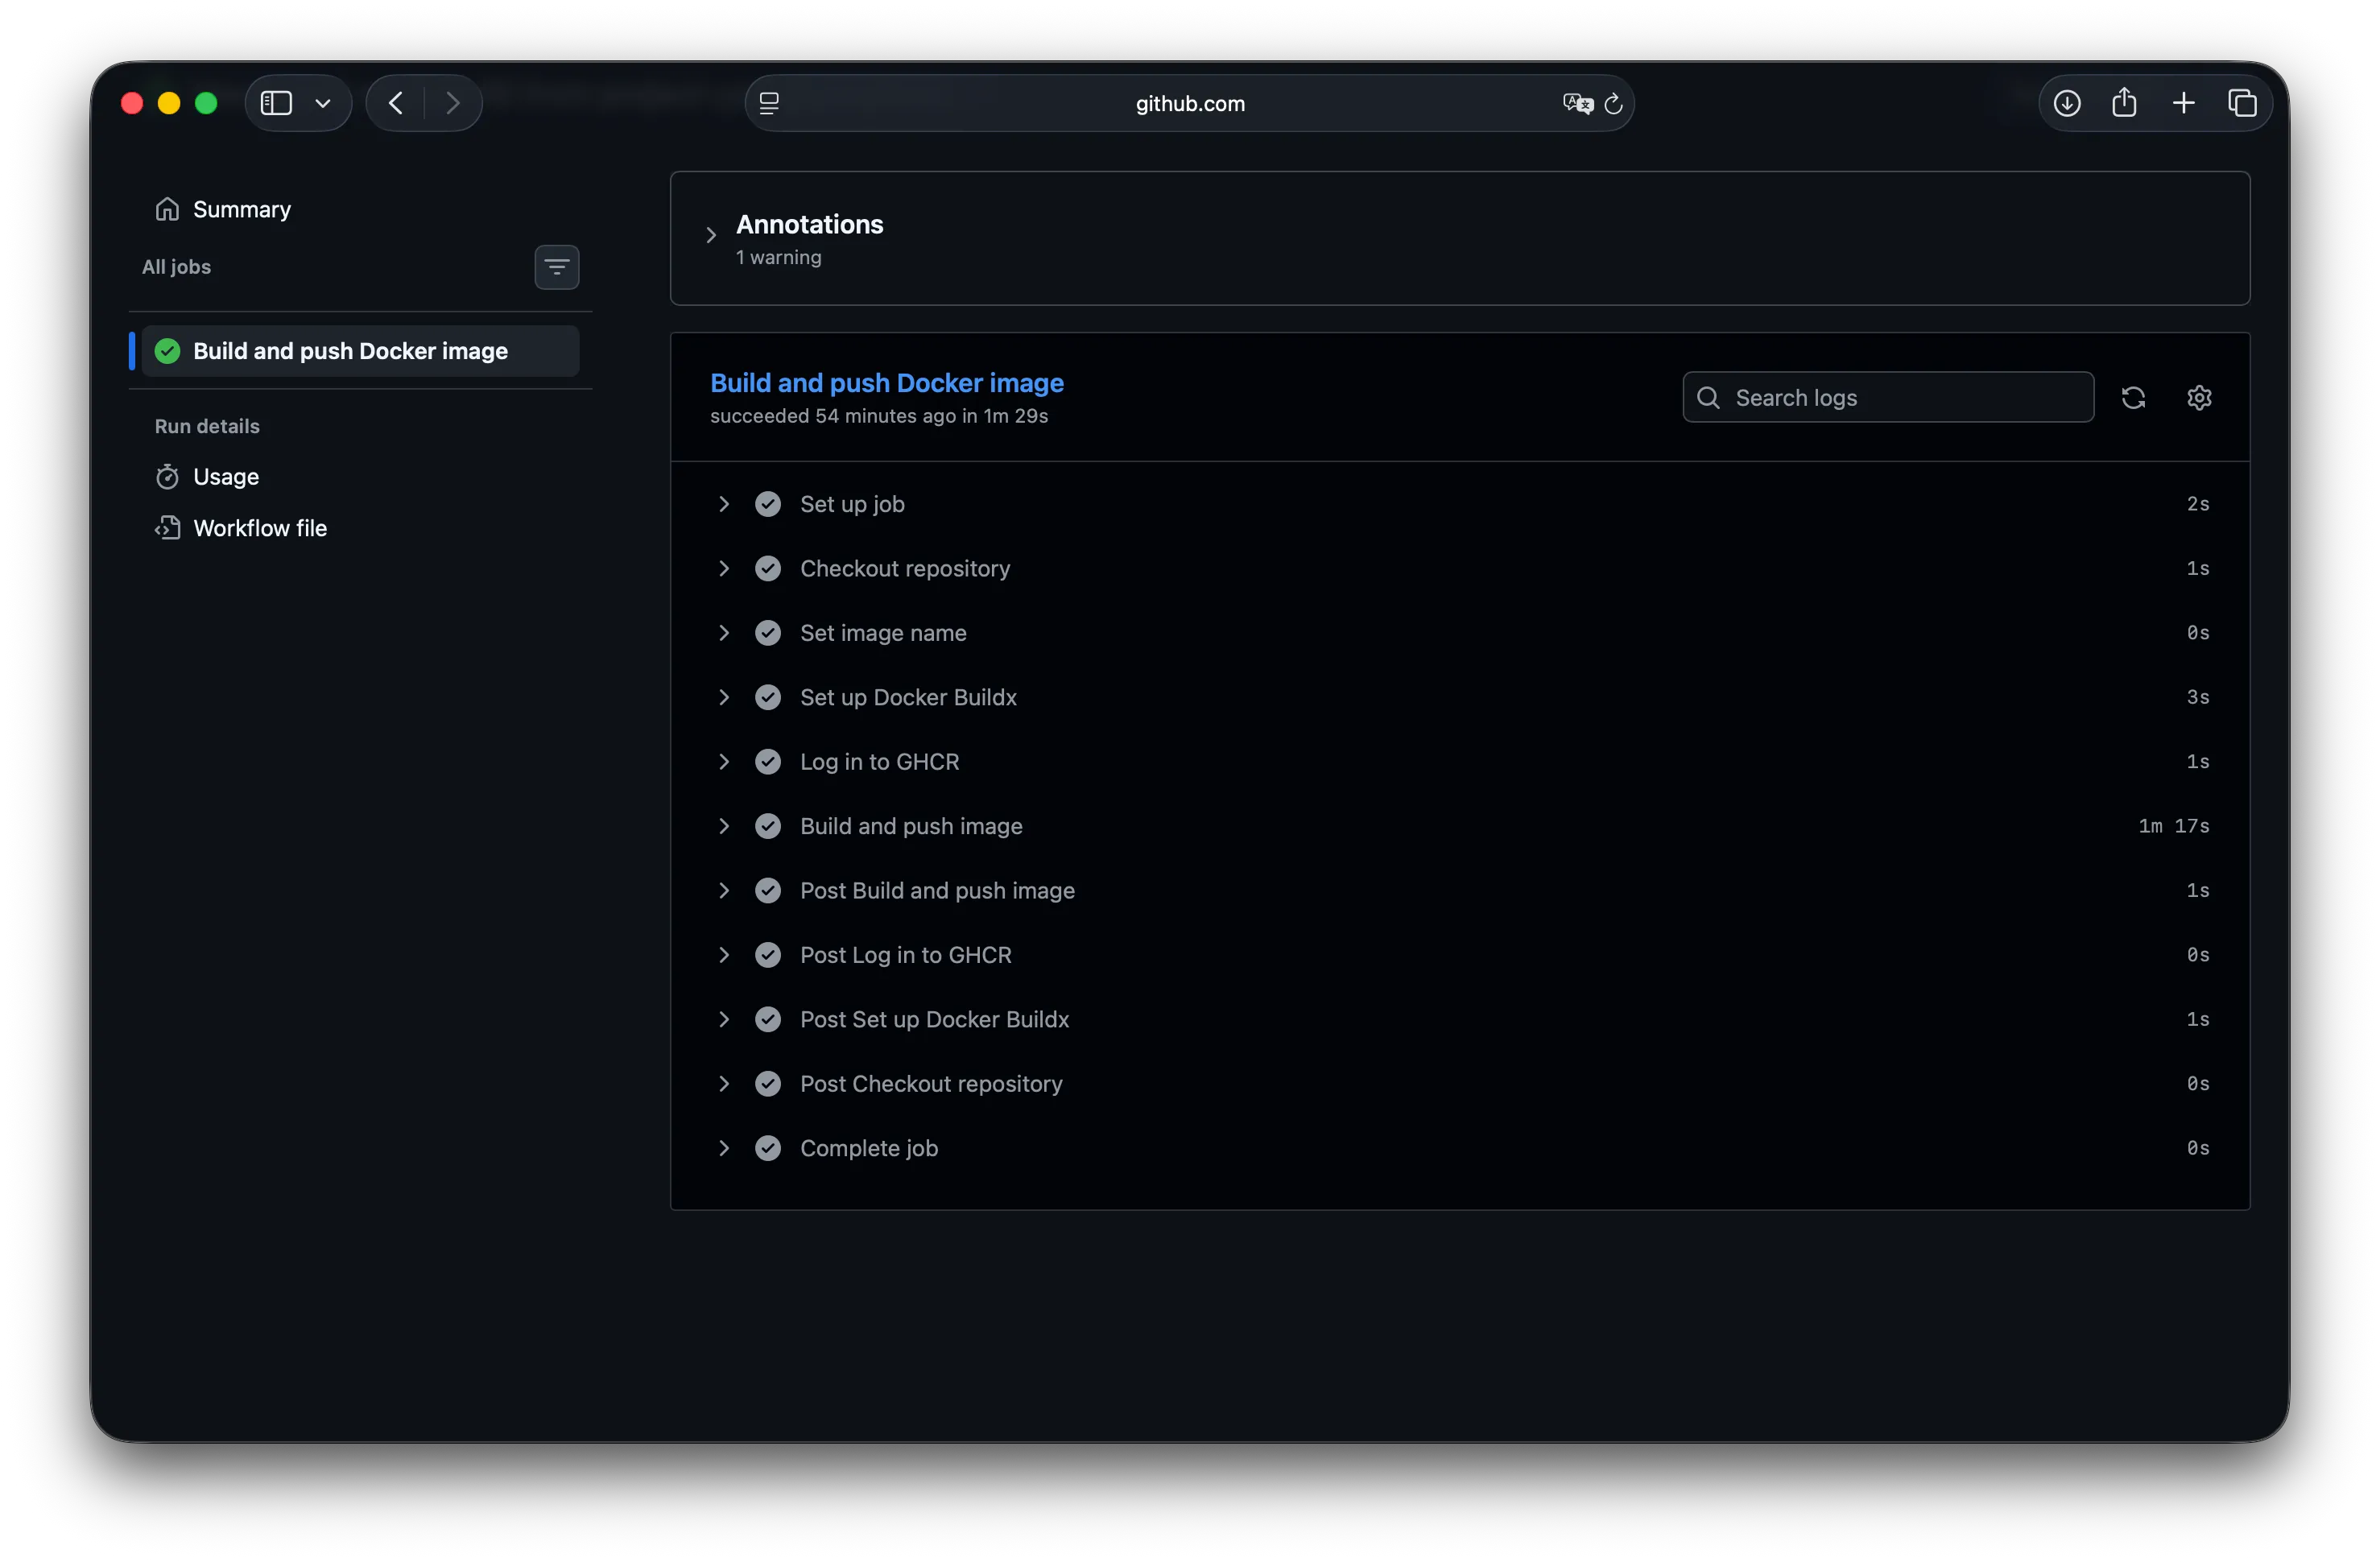This screenshot has width=2380, height=1562.
Task: Click the Safari share icon
Action: tap(2125, 102)
